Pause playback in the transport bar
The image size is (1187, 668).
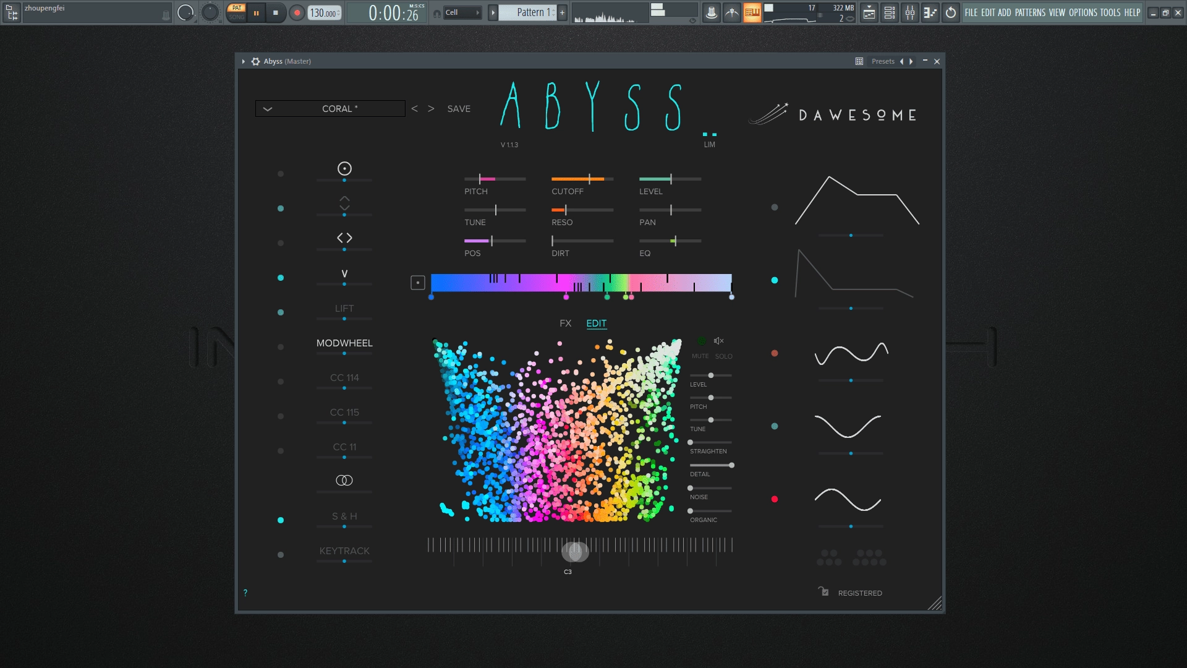256,12
